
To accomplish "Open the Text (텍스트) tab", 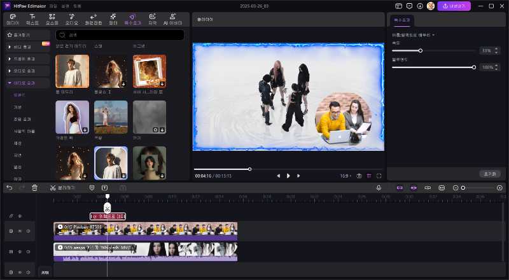I will pyautogui.click(x=32, y=20).
